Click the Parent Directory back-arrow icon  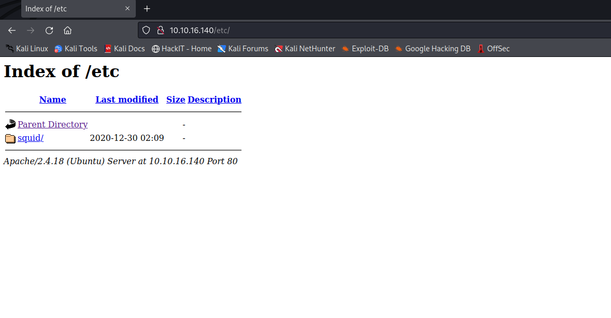coord(10,124)
